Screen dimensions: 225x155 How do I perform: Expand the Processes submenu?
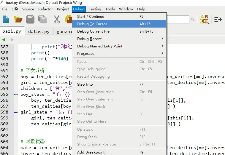[x=119, y=54]
